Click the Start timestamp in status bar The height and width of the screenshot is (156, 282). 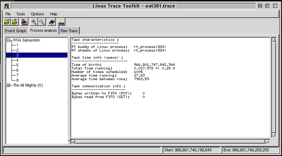point(188,150)
